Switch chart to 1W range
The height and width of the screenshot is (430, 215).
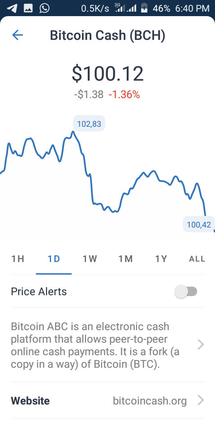pyautogui.click(x=90, y=259)
